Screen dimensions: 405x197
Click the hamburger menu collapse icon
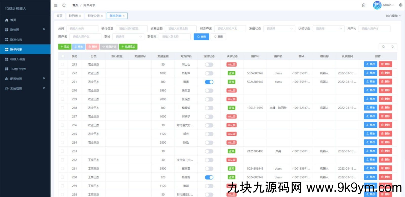tap(56, 5)
